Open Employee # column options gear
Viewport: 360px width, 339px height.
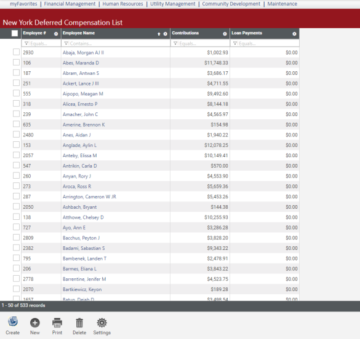(56, 34)
